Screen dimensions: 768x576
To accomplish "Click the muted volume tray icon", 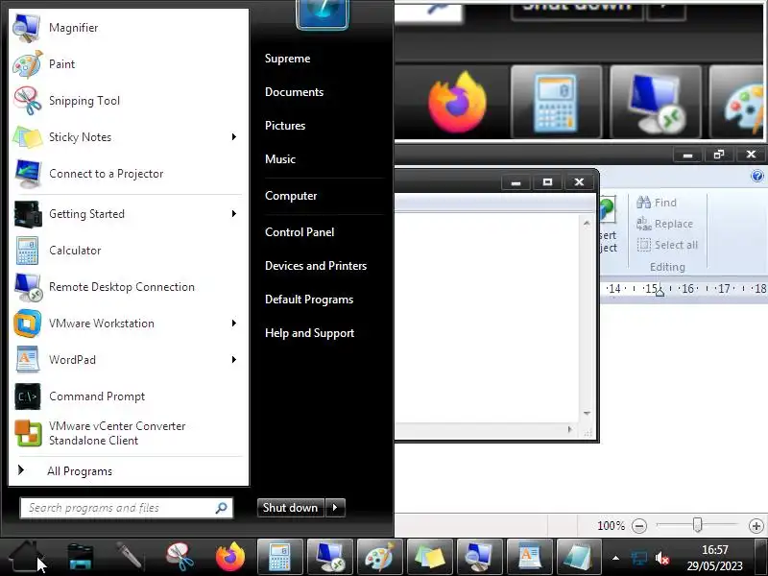I will (662, 558).
